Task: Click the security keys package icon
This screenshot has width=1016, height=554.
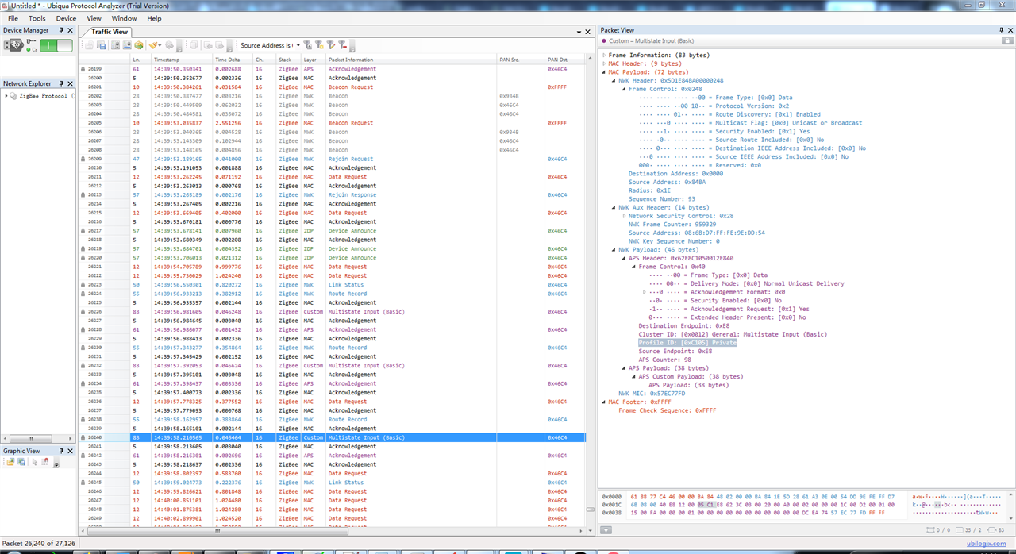Action: click(x=139, y=45)
